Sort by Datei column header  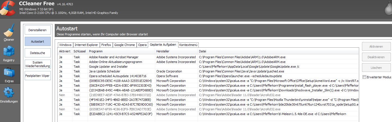[x=278, y=52]
